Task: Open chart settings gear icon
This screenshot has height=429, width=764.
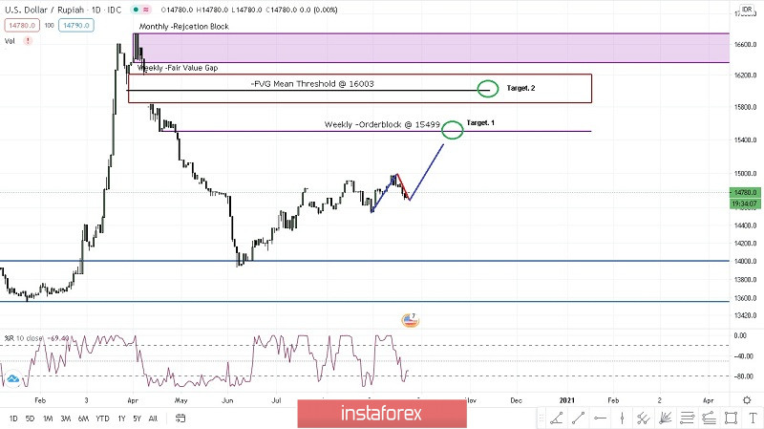Action: click(x=747, y=400)
